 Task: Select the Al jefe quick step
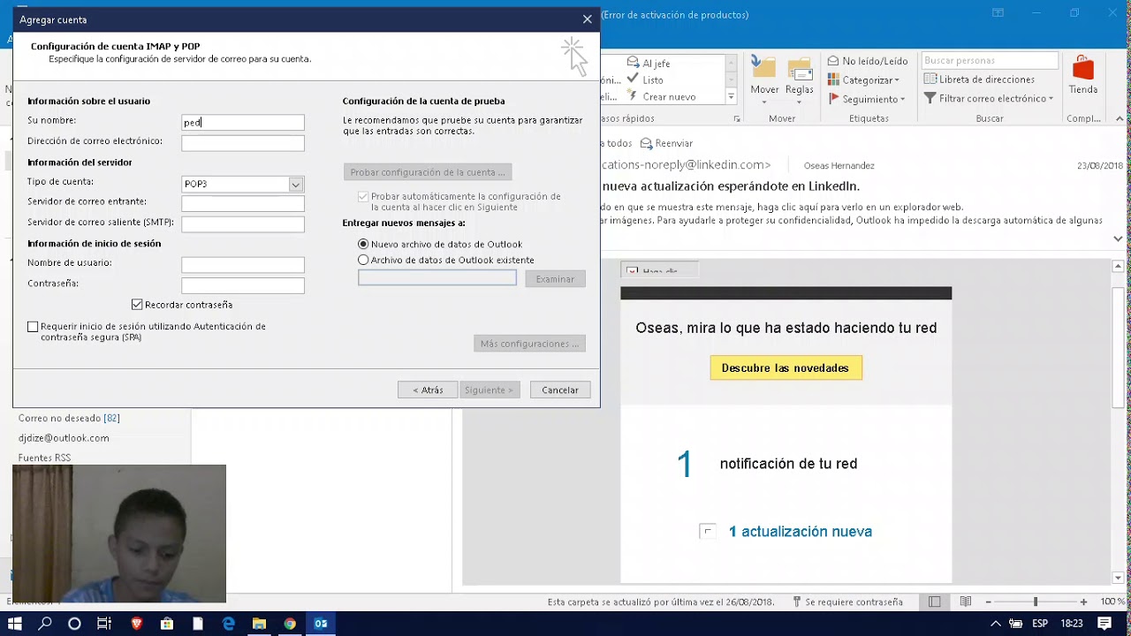point(648,64)
